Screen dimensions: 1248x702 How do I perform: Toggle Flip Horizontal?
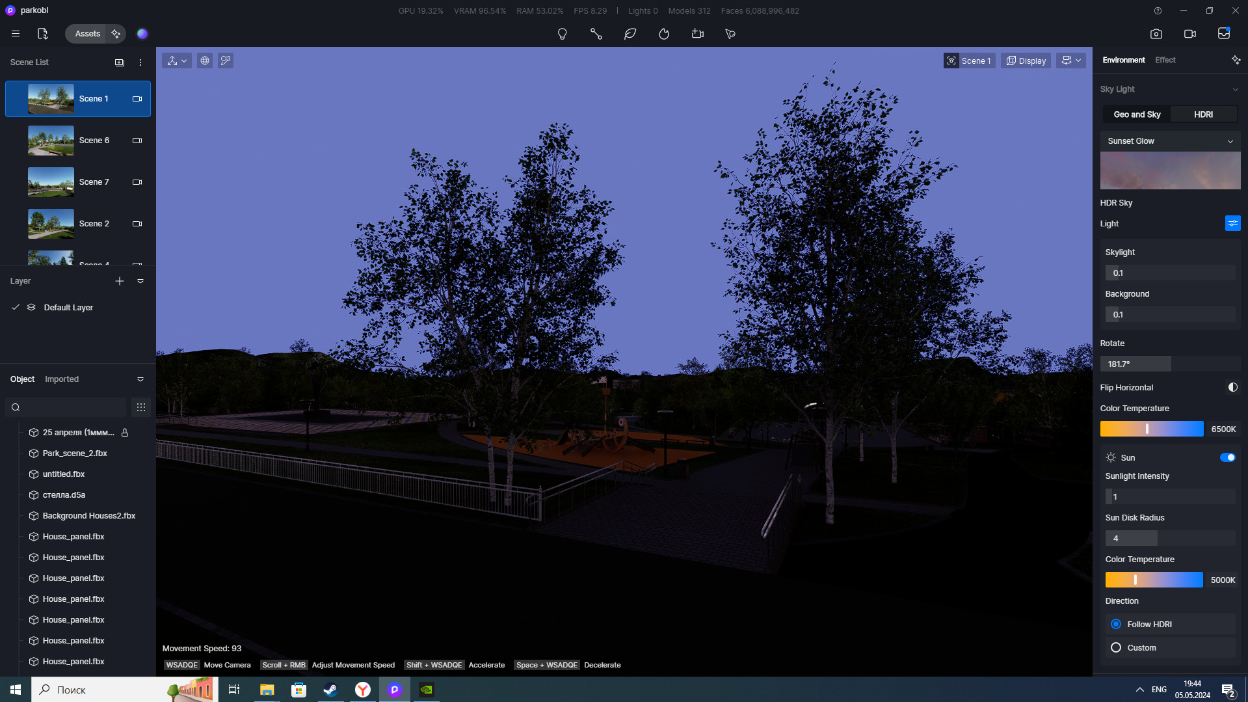tap(1232, 387)
